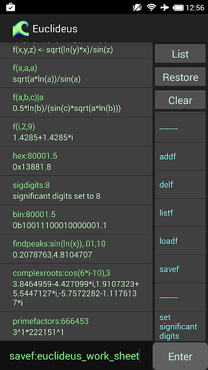Tap the Euclideus title text
208x370 pixels.
55,29
